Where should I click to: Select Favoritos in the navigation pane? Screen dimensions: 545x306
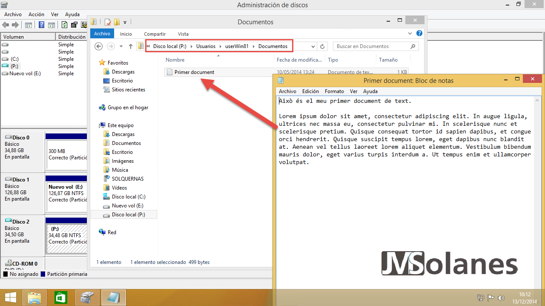[x=118, y=63]
